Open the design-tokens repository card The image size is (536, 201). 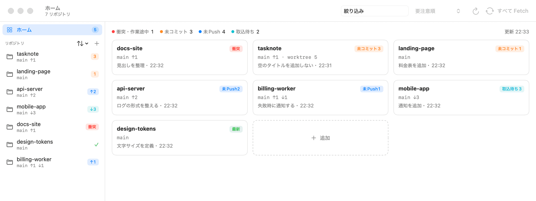coord(180,138)
